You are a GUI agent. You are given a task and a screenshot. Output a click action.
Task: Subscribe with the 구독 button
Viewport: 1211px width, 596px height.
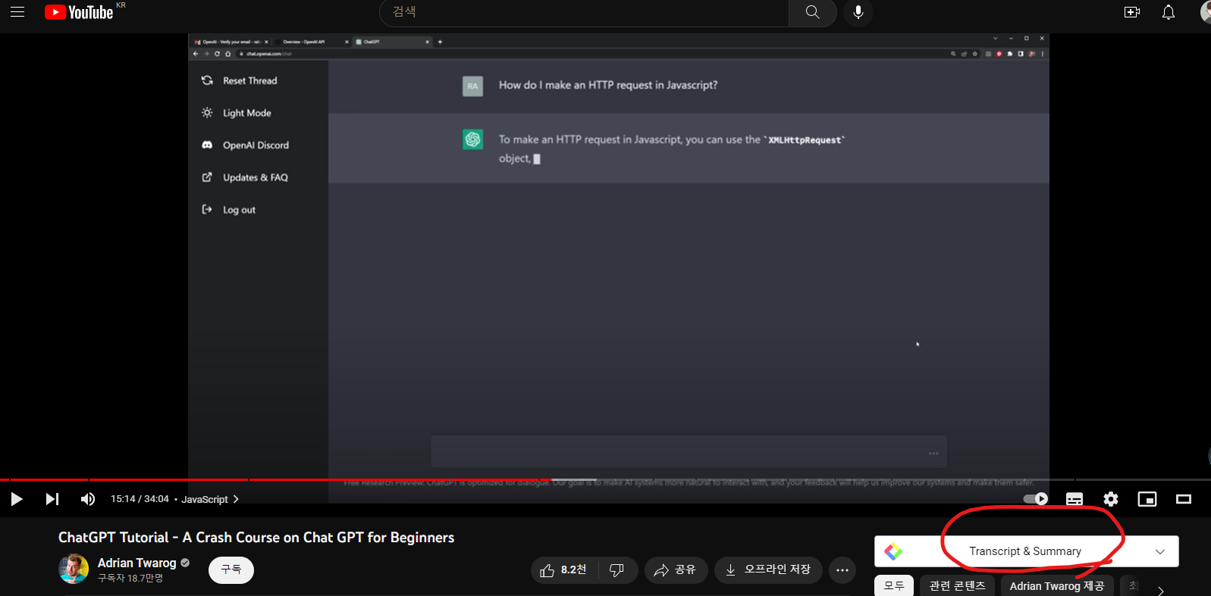231,570
